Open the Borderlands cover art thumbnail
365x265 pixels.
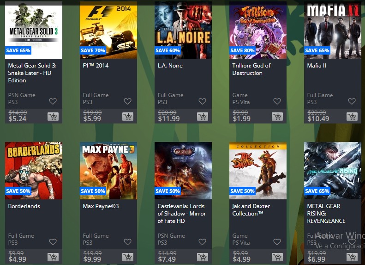[34, 171]
